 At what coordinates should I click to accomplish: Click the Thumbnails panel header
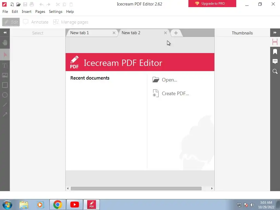242,33
